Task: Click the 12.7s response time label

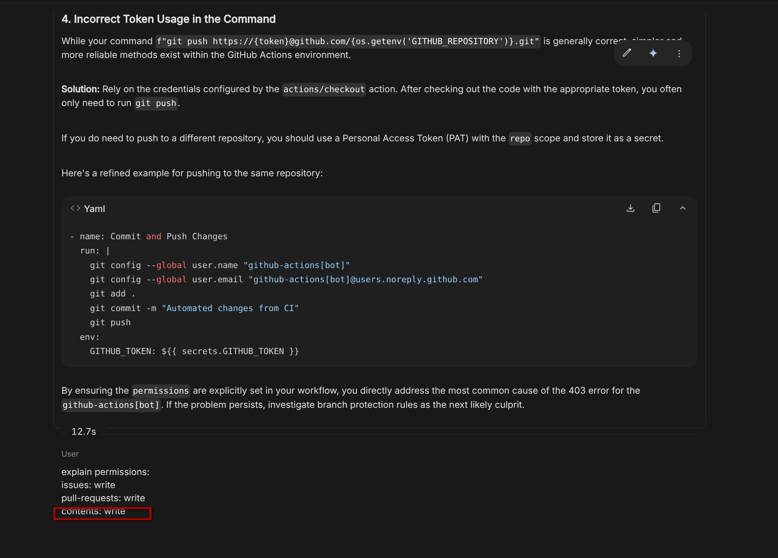Action: coord(84,432)
